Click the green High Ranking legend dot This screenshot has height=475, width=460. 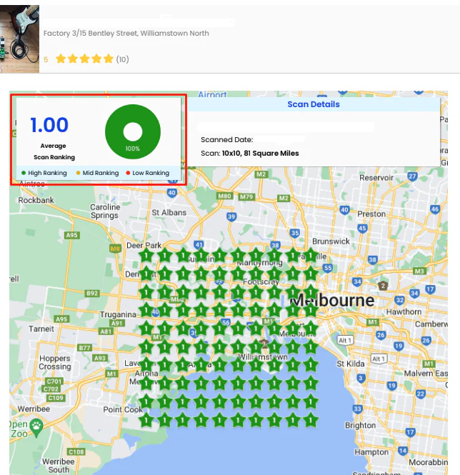[24, 173]
